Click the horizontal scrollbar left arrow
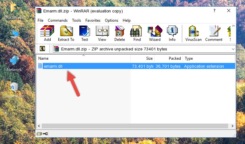Screen dimensions: 245x144 coord(39,126)
